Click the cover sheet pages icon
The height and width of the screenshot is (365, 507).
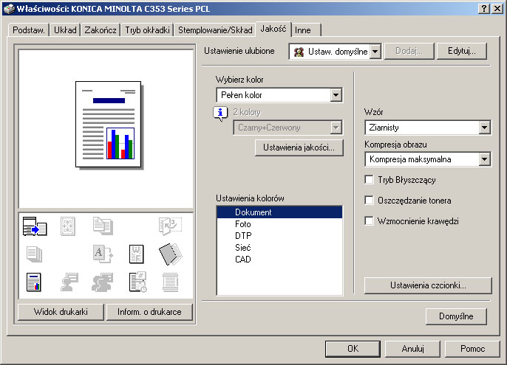tap(171, 254)
